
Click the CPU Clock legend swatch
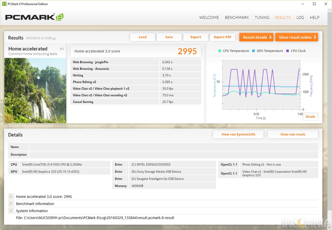pyautogui.click(x=288, y=51)
